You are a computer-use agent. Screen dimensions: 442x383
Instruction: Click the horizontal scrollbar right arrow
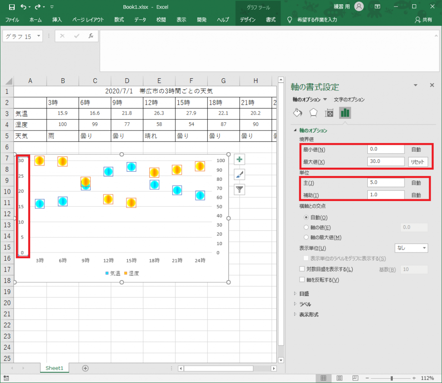point(273,368)
